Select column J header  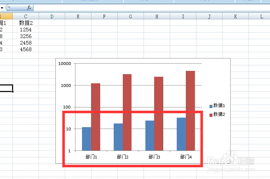(210, 16)
